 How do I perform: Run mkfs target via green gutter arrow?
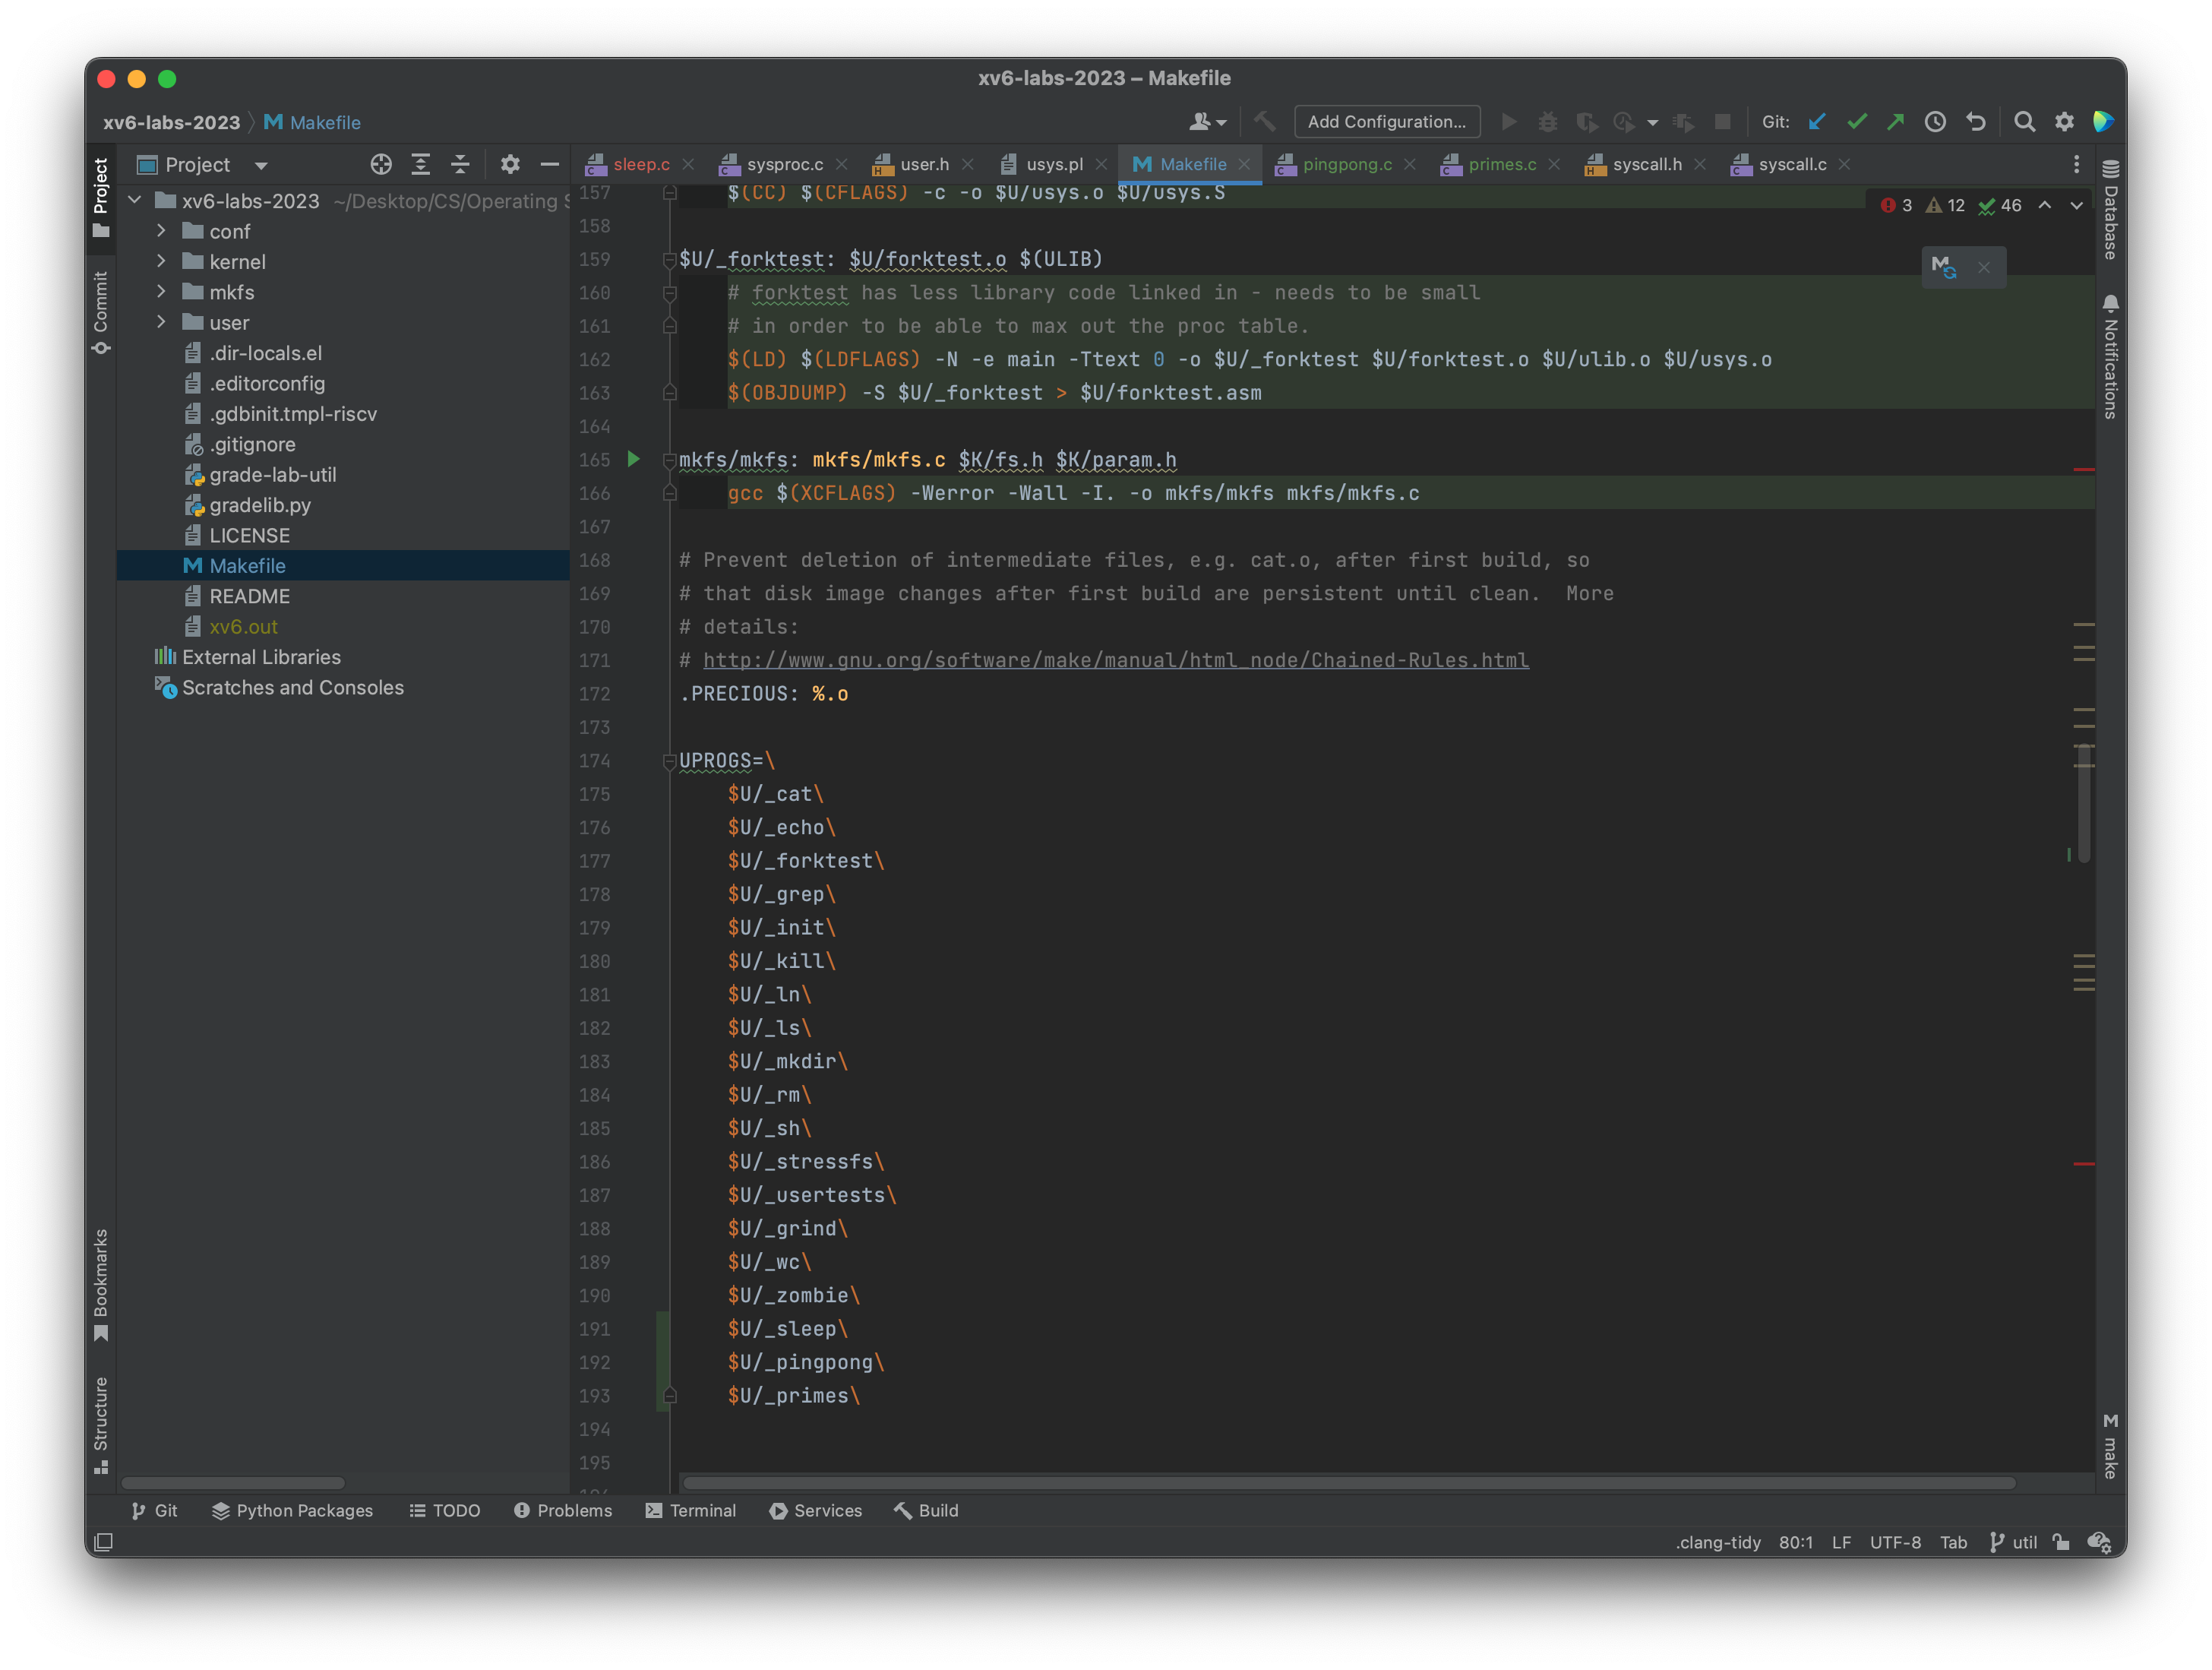coord(633,460)
